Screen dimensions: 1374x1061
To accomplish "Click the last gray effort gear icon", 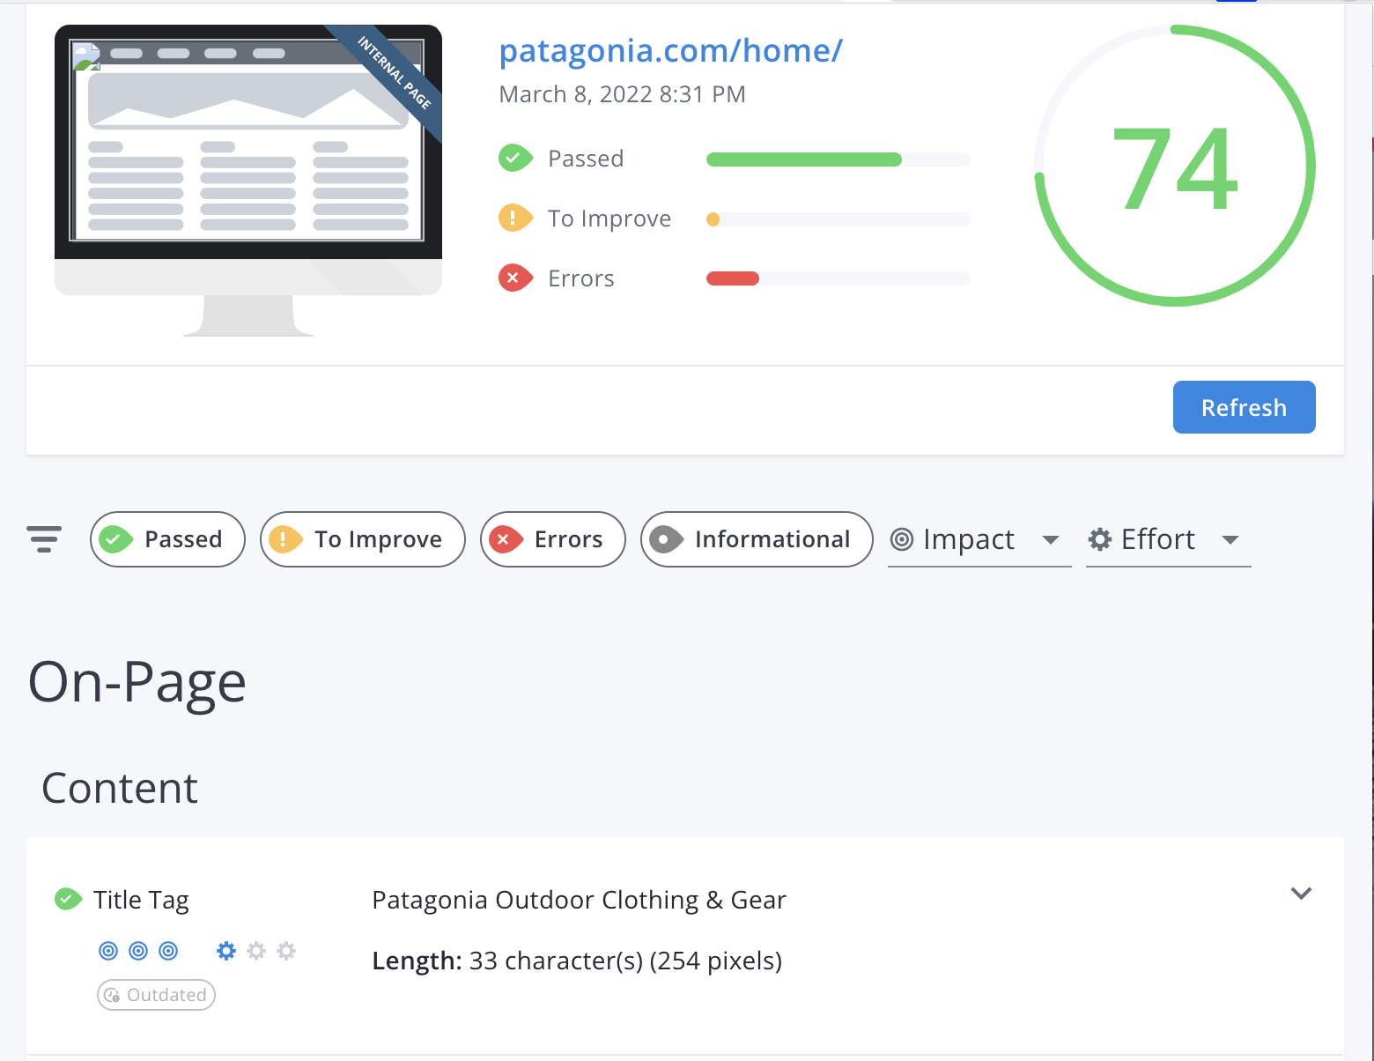I will 286,951.
